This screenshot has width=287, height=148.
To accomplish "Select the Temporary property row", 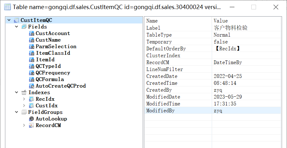I will pyautogui.click(x=213, y=42).
